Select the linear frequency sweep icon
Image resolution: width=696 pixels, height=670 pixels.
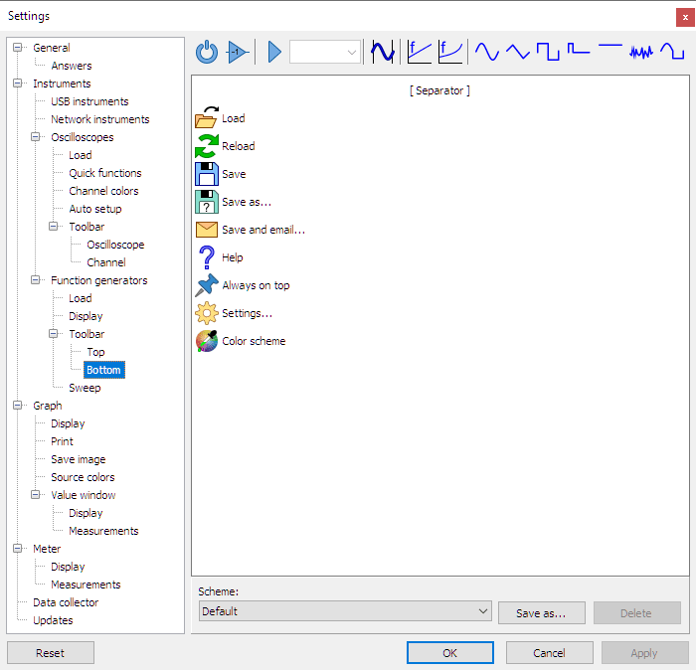[419, 52]
